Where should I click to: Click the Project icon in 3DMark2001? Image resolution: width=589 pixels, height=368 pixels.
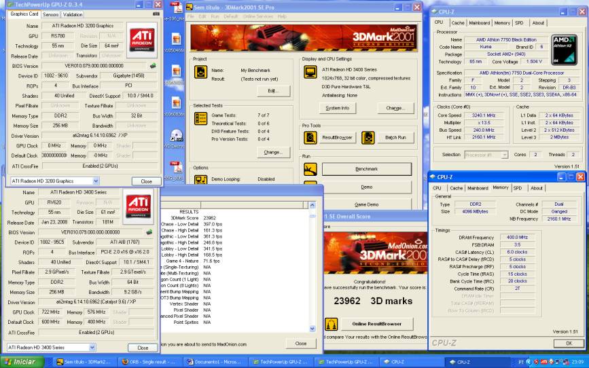point(200,72)
